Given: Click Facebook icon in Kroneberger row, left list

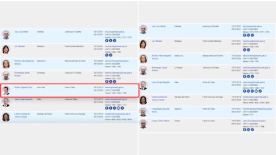Looking at the screenshot, I should click(107, 81).
